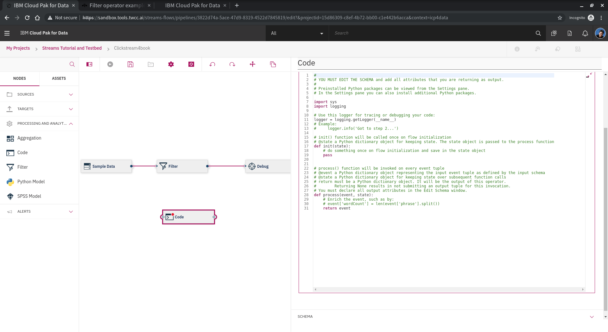The width and height of the screenshot is (608, 332).
Task: Click IBM Cloud Pak for Data title
Action: (x=44, y=33)
